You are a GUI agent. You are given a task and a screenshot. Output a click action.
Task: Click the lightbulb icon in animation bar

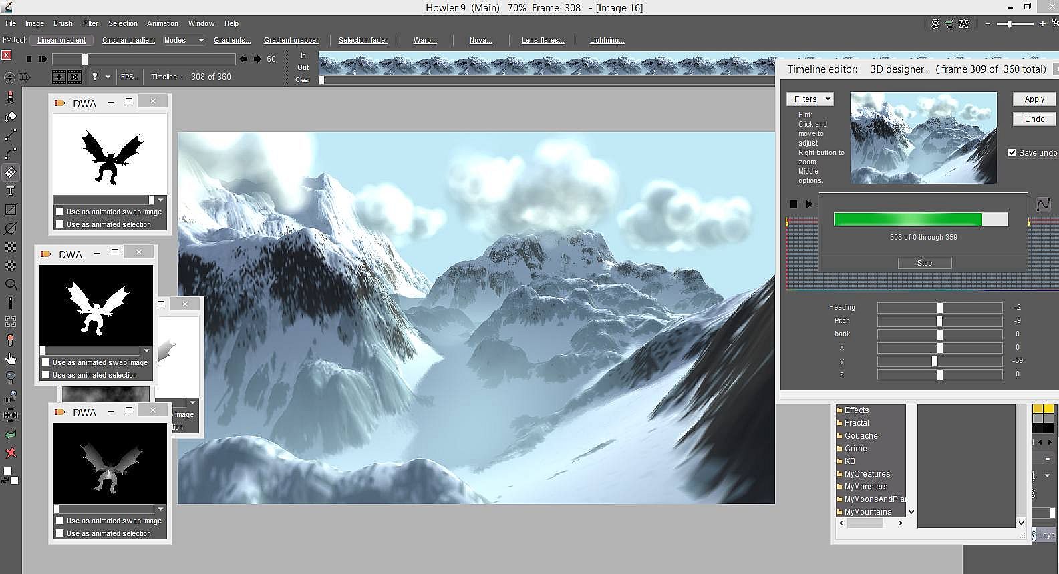(95, 77)
